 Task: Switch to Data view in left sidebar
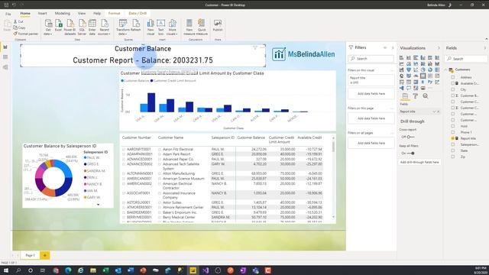[x=5, y=57]
